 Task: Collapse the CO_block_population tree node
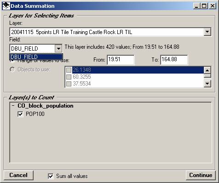[13, 105]
